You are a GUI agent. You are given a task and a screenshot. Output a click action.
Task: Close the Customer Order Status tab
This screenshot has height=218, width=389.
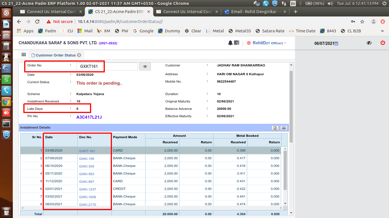pyautogui.click(x=79, y=55)
